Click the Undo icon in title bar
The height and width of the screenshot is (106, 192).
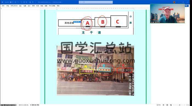click(18, 2)
